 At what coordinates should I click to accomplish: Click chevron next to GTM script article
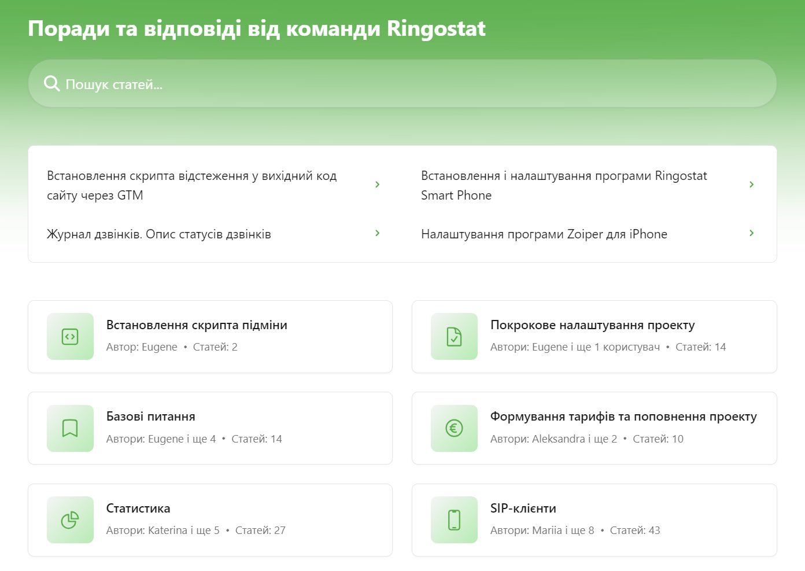pyautogui.click(x=377, y=185)
